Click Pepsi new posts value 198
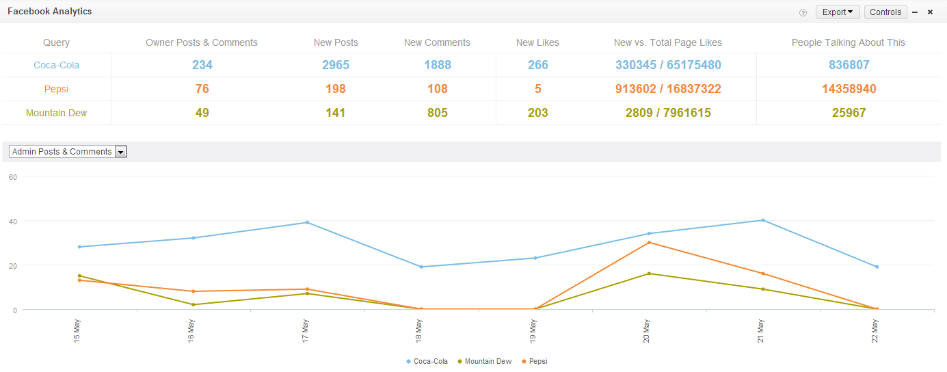Image resolution: width=947 pixels, height=372 pixels. [336, 89]
